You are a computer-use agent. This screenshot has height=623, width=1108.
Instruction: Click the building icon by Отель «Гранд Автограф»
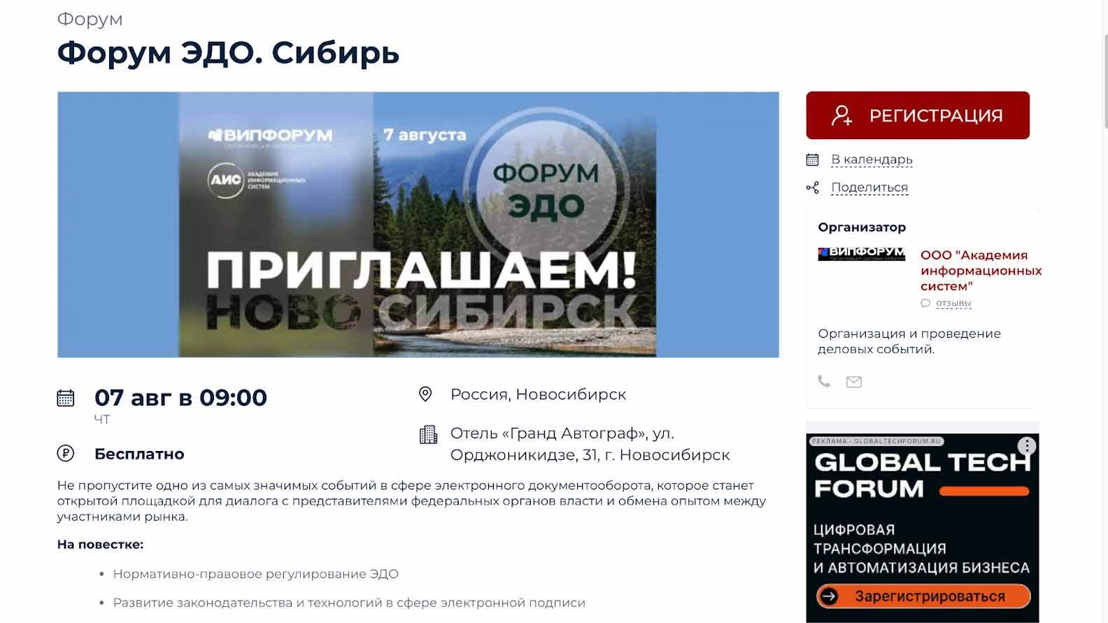click(428, 435)
